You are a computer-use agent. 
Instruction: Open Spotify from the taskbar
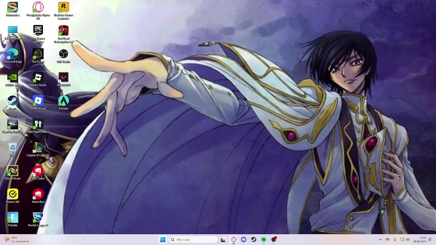[264, 240]
